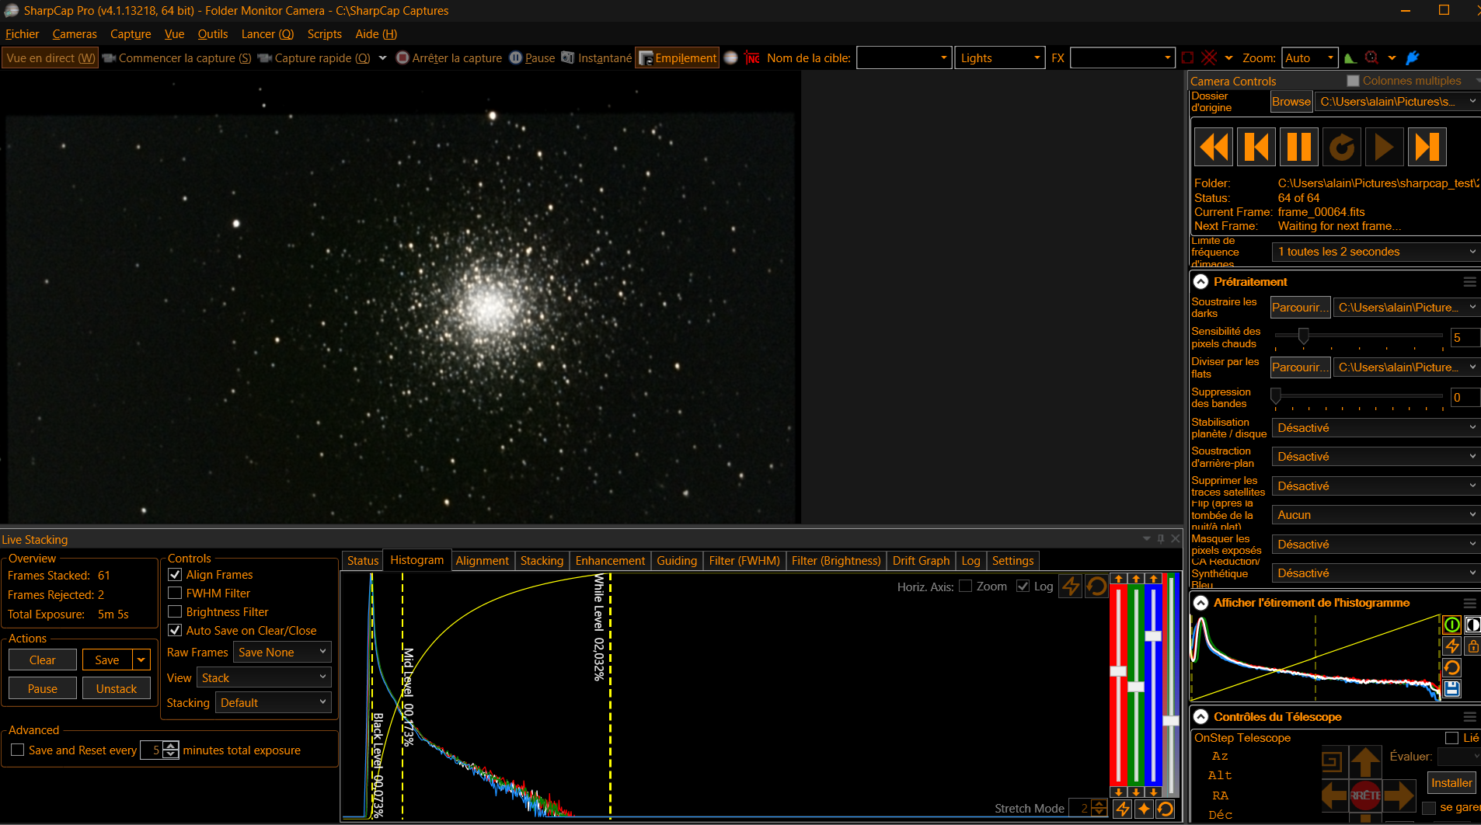1481x825 pixels.
Task: Click the Installer button
Action: pyautogui.click(x=1451, y=783)
